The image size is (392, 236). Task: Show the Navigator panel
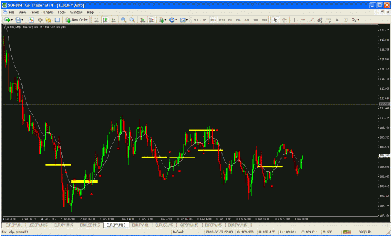coord(48,19)
